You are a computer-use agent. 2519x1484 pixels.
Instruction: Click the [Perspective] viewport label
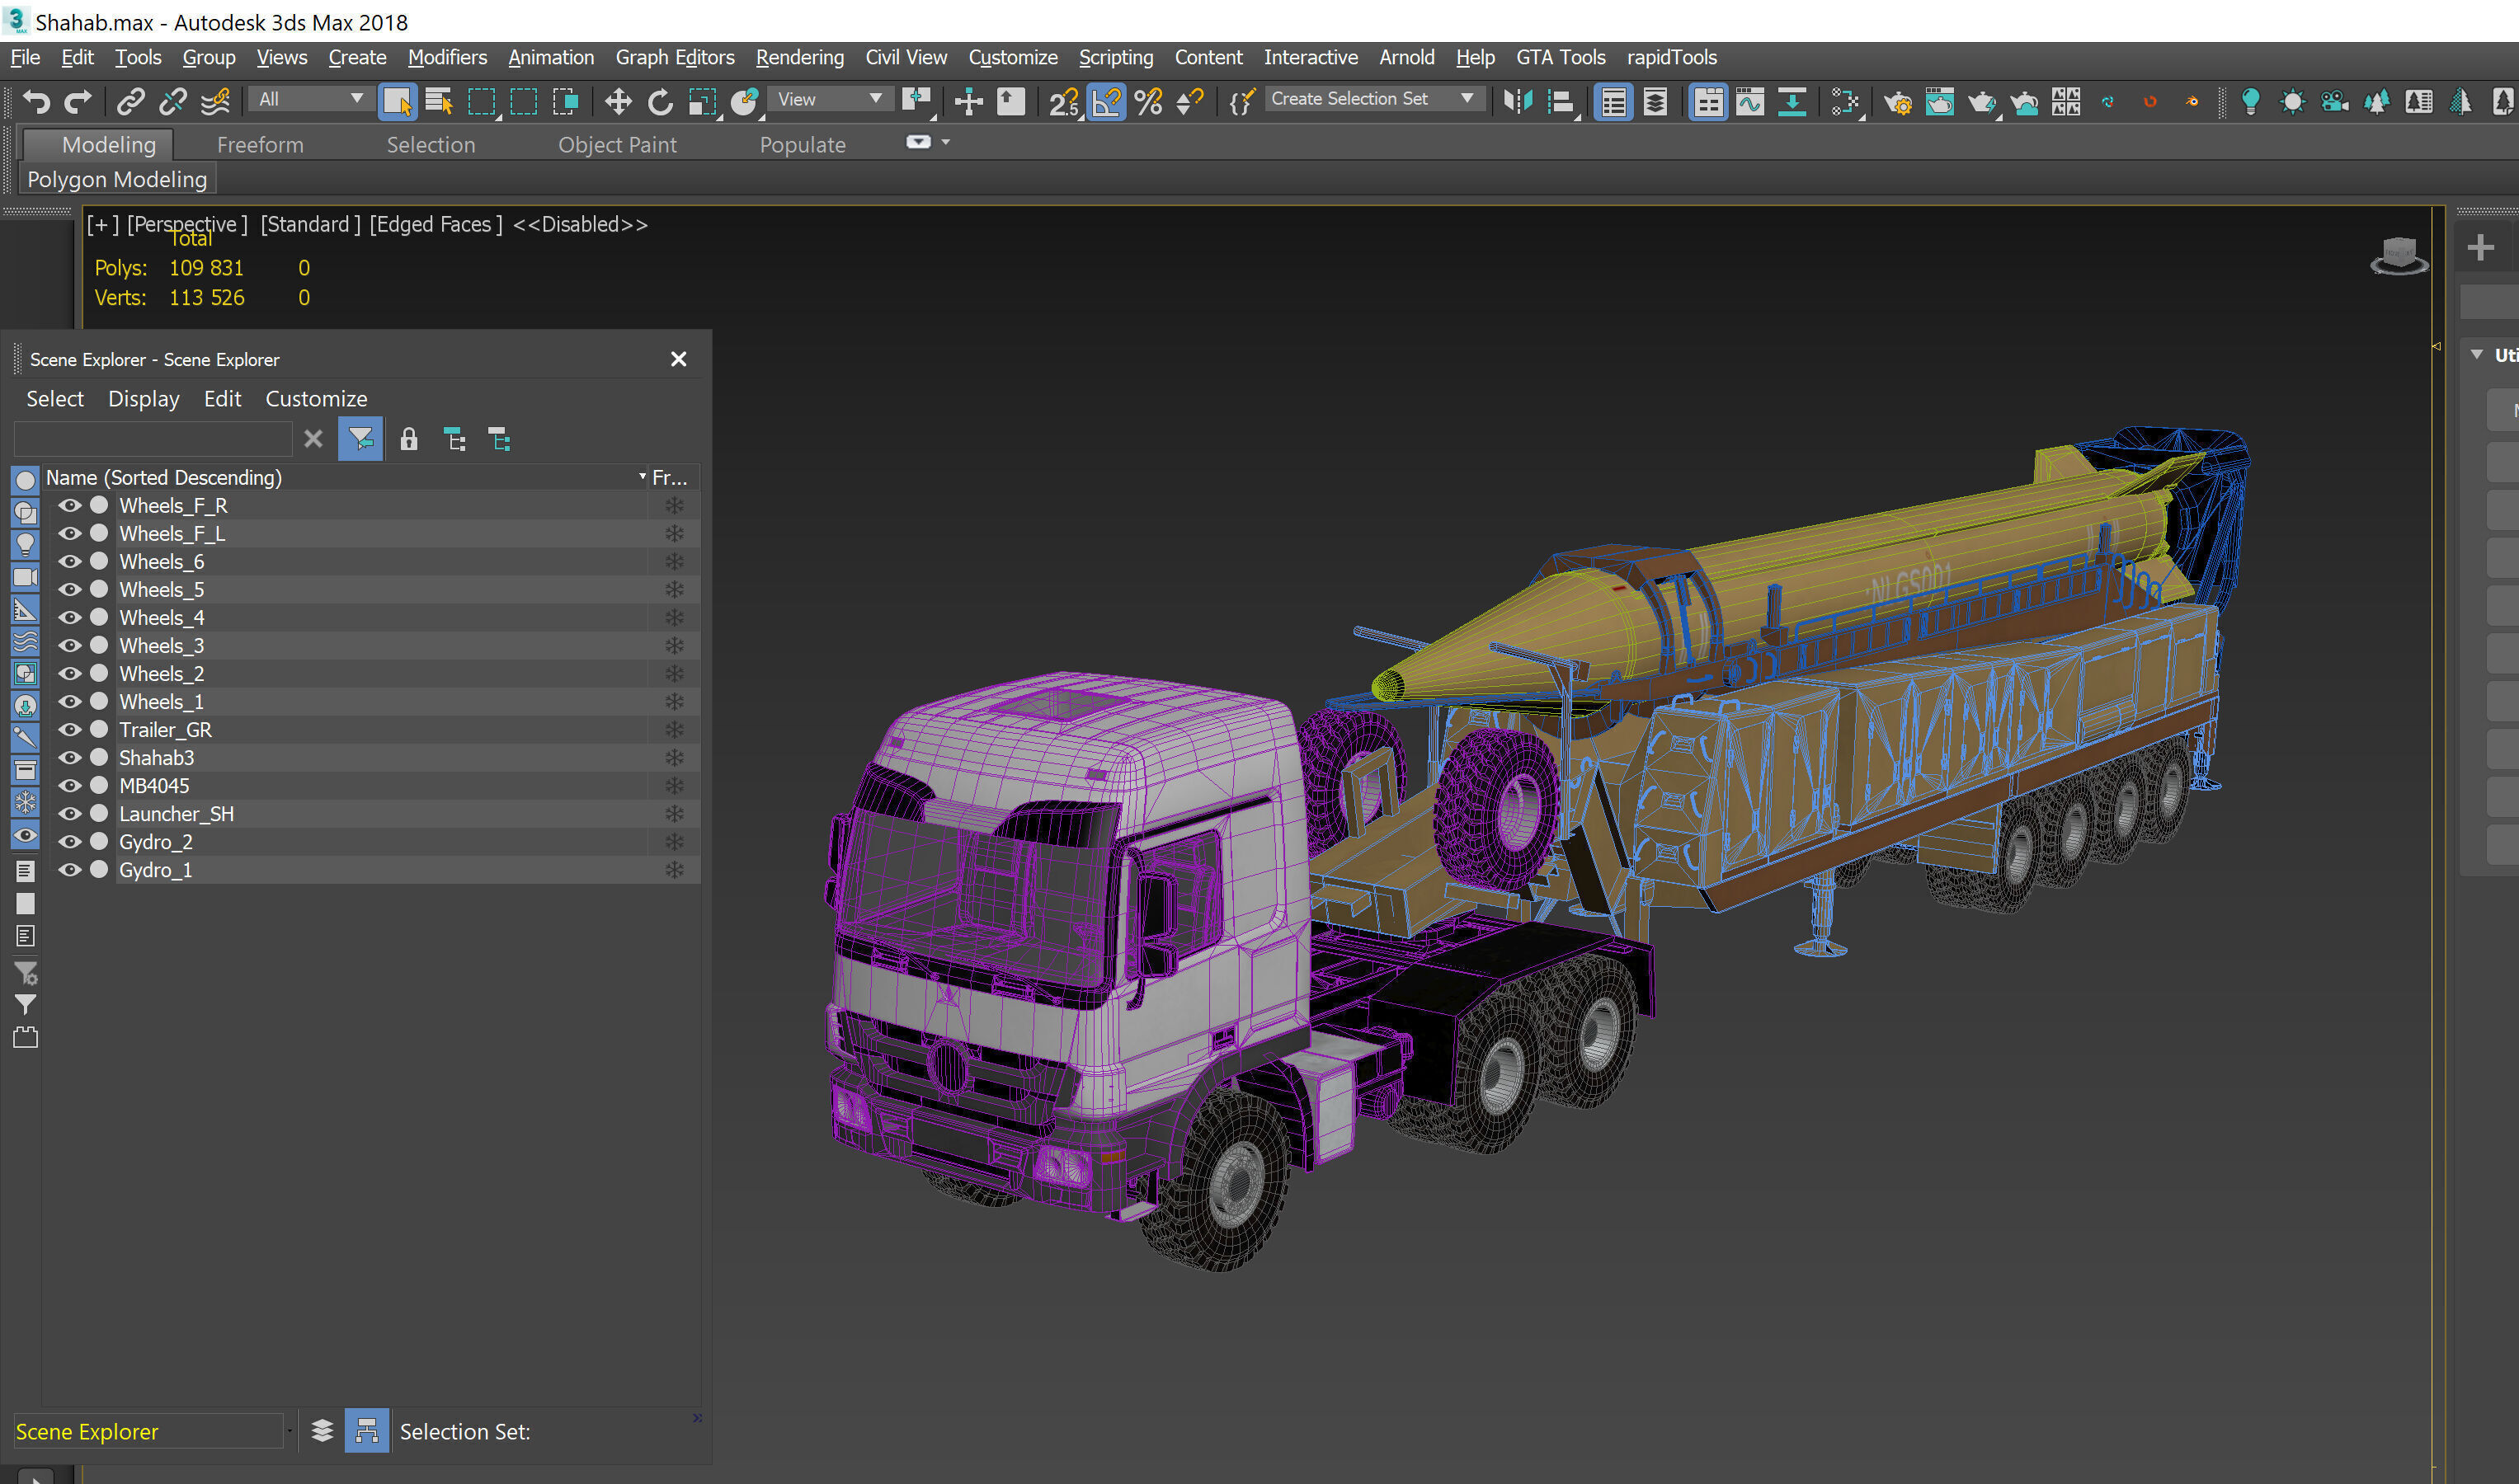[x=187, y=224]
